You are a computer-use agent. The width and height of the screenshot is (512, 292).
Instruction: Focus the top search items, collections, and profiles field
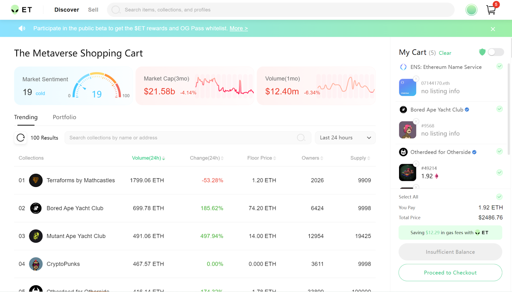coord(281,10)
